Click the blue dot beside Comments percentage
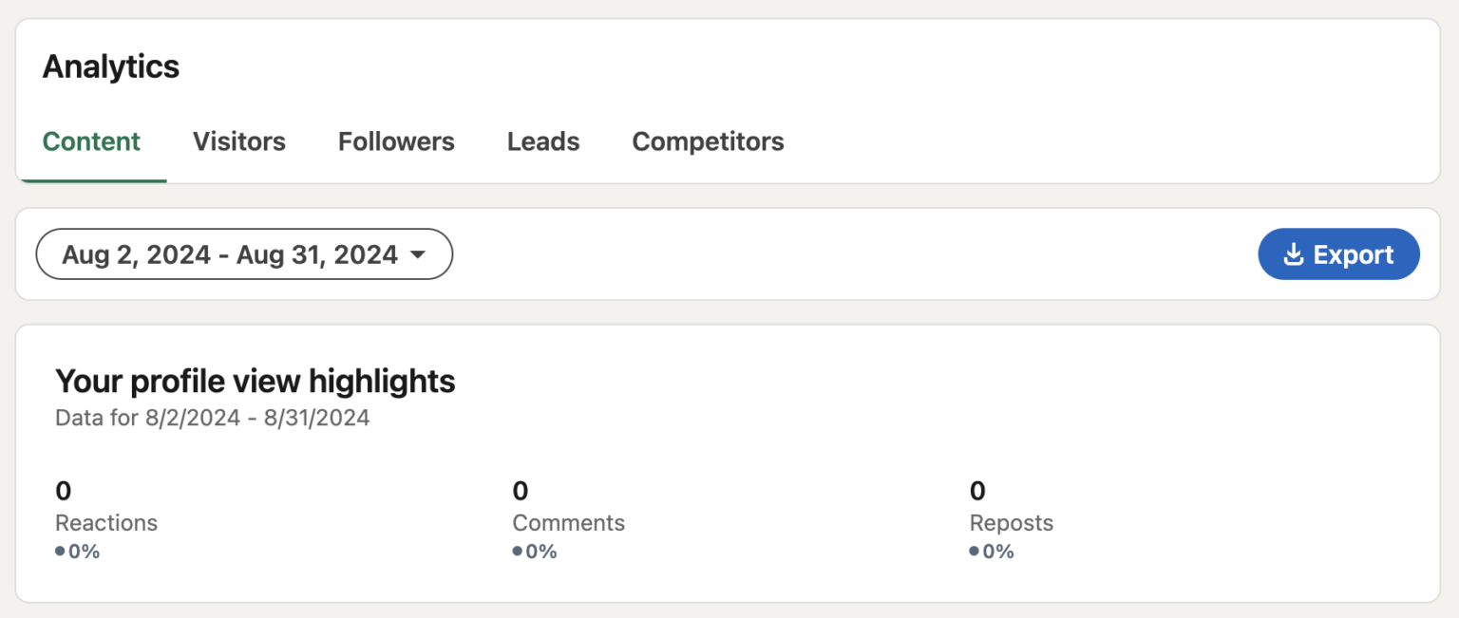Viewport: 1459px width, 618px height. tap(517, 551)
